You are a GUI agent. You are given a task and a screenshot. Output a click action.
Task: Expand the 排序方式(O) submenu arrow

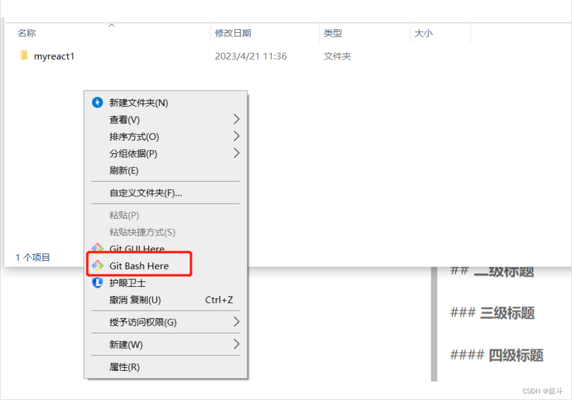click(236, 137)
